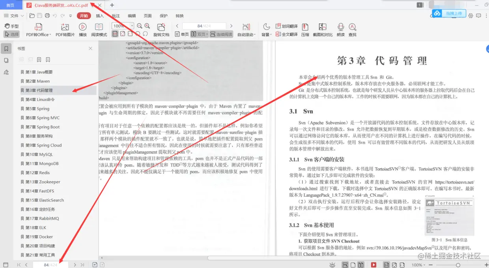Start the slideshow with 播放
The height and width of the screenshot is (268, 489).
[x=82, y=30]
